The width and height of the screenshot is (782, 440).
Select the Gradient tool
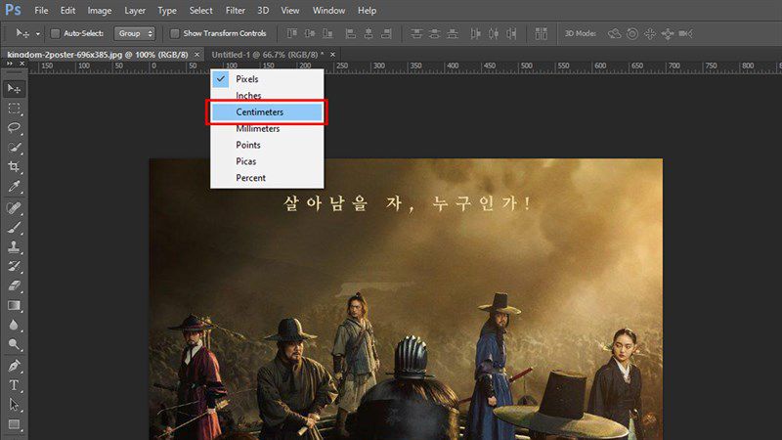pyautogui.click(x=14, y=305)
